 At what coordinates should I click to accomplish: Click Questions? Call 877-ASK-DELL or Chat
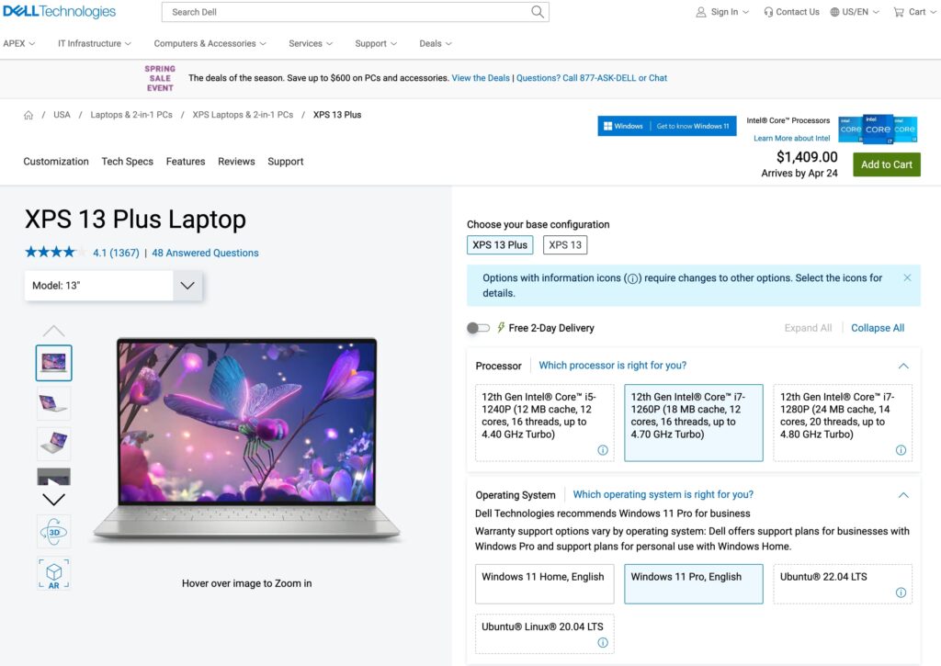pos(592,78)
